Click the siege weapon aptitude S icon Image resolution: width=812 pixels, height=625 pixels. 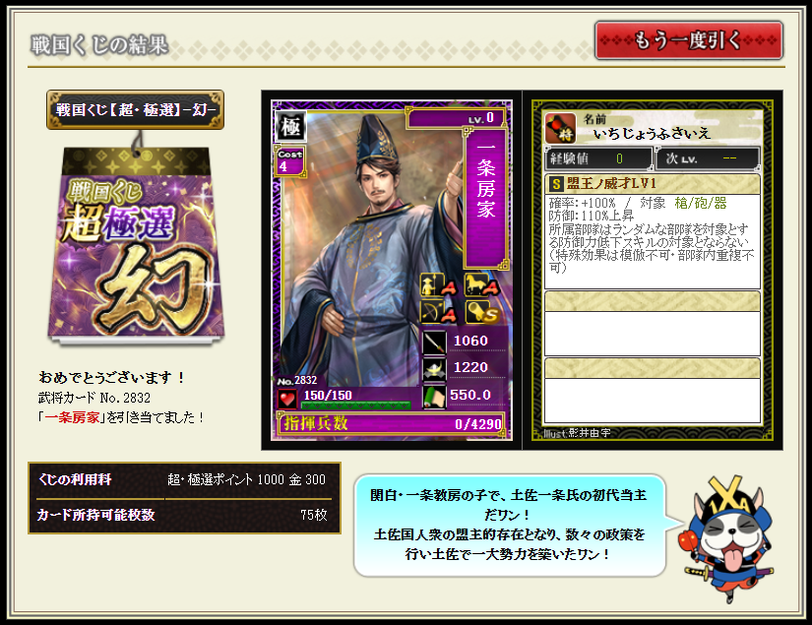481,311
